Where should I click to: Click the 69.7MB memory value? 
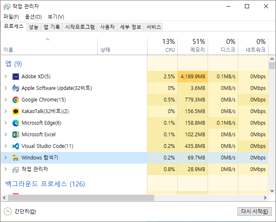click(x=196, y=158)
